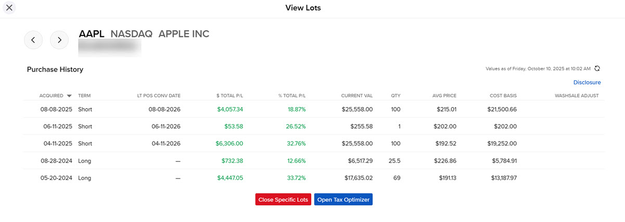Open the Disclosure link
This screenshot has width=625, height=222.
(x=587, y=82)
